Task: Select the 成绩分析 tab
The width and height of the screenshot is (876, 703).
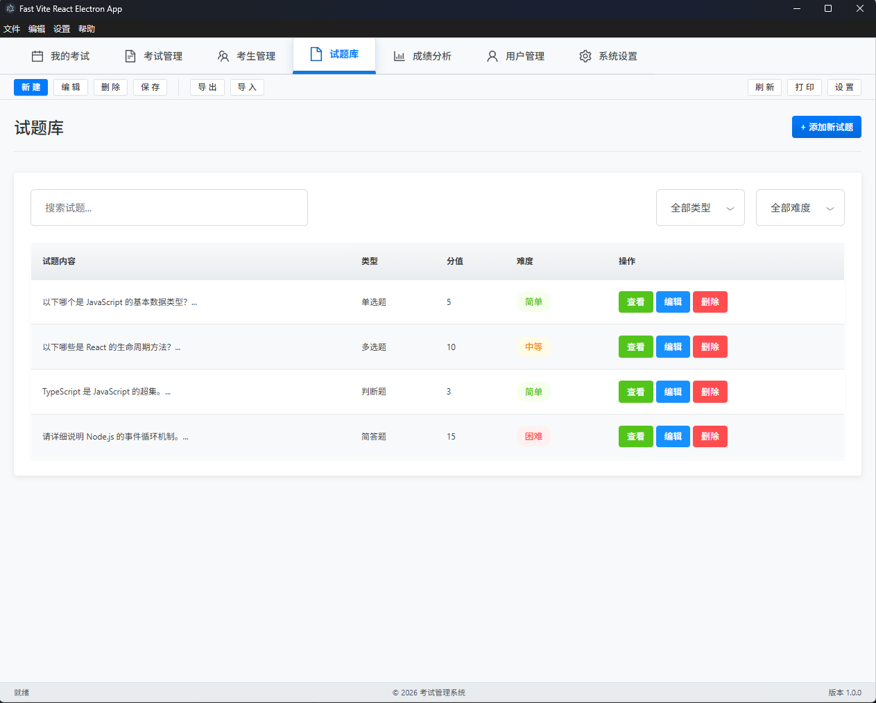Action: pyautogui.click(x=422, y=56)
